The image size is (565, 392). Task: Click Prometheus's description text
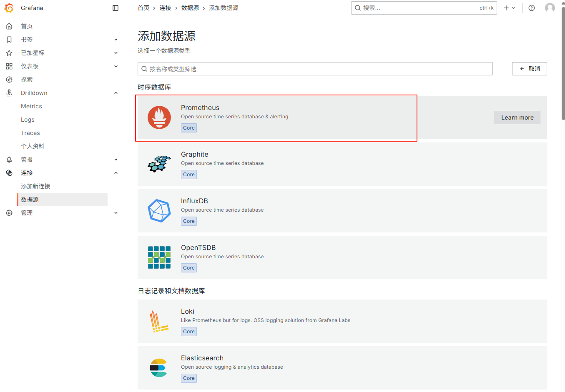pyautogui.click(x=235, y=117)
